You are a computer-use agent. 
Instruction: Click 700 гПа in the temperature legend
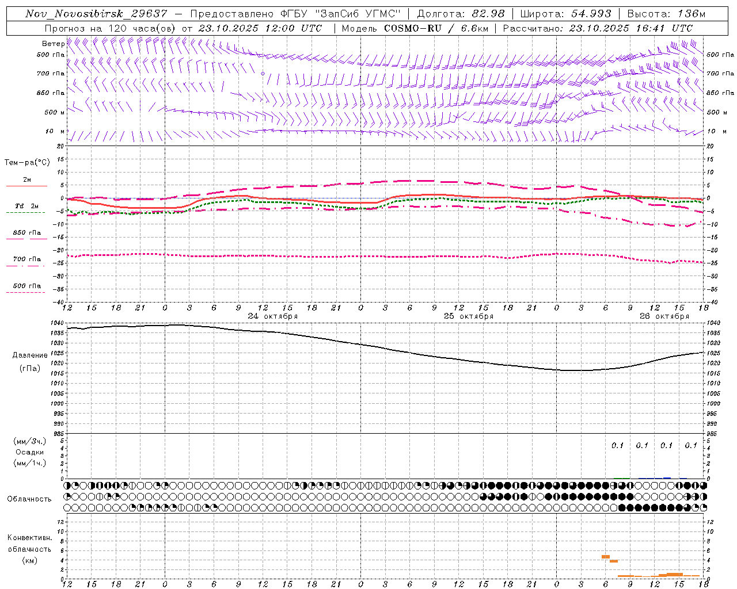27,259
